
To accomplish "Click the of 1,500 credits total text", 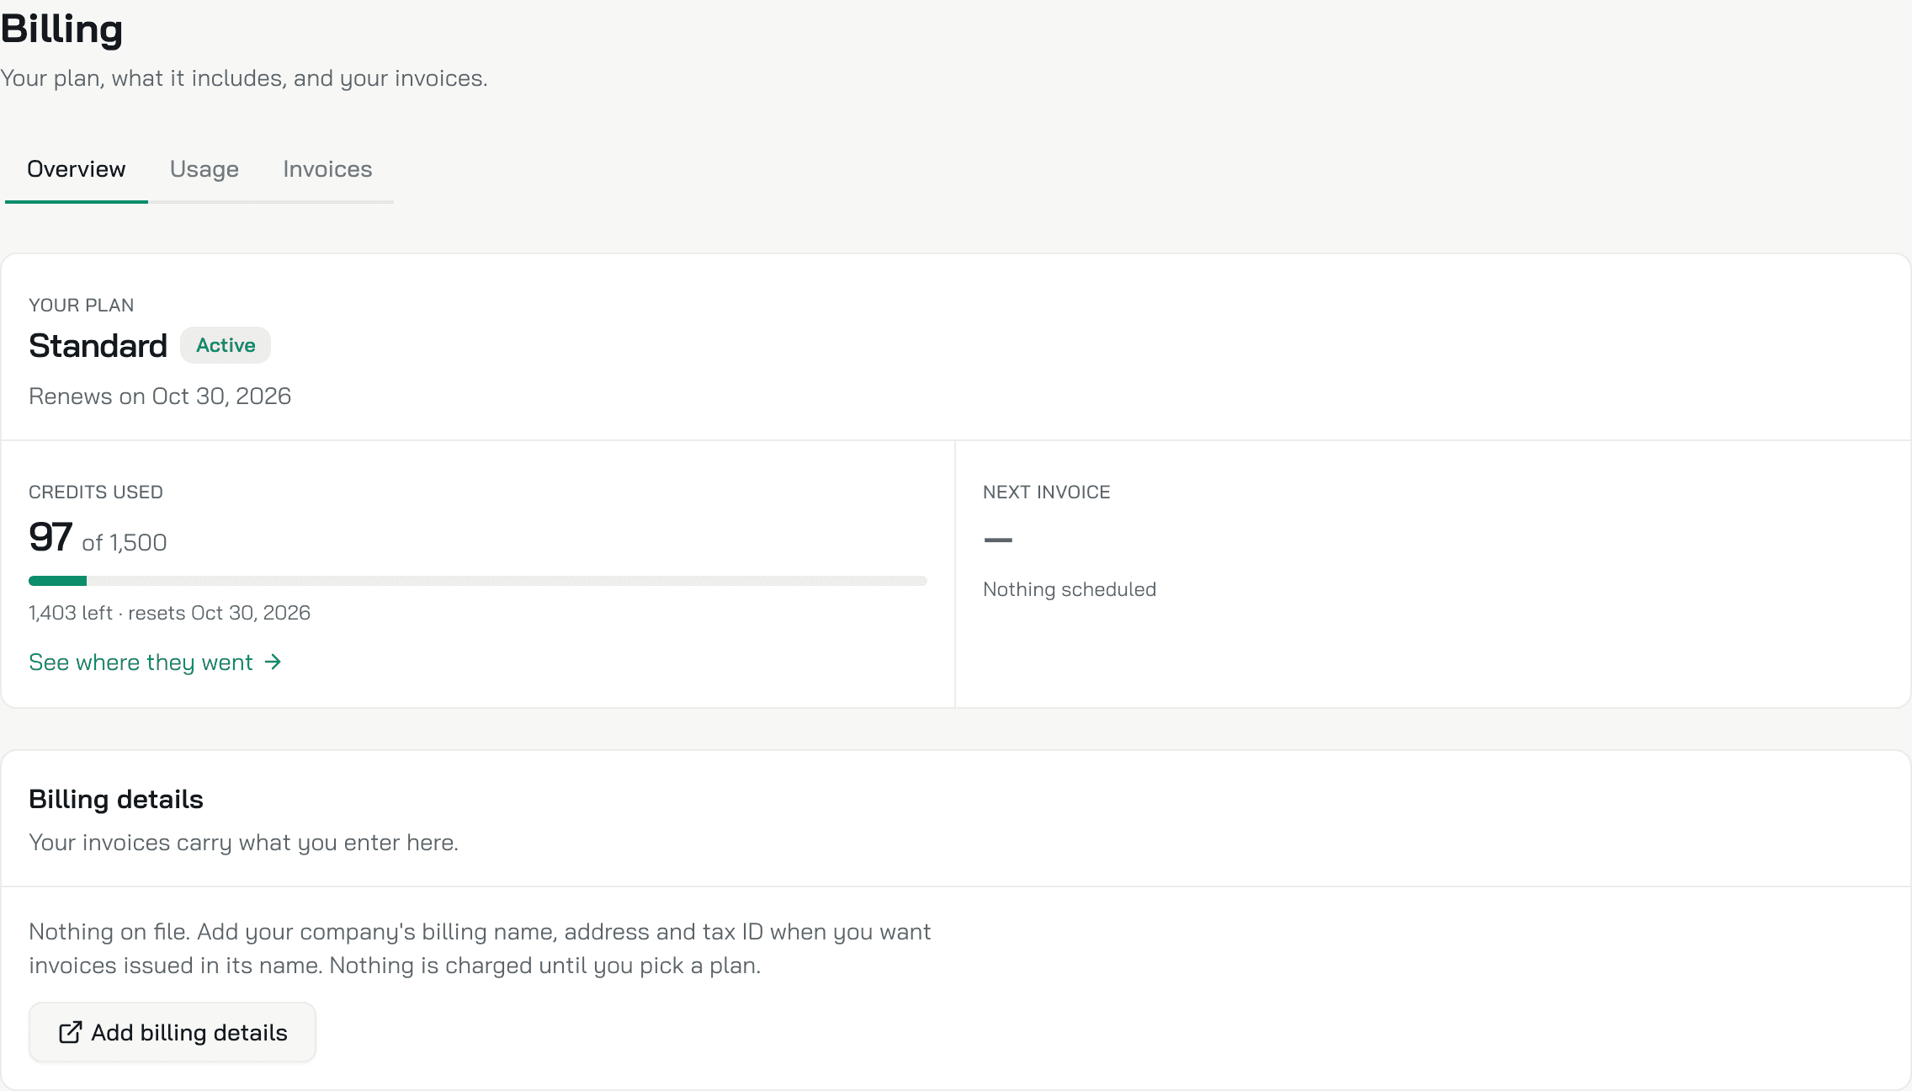I will pos(125,543).
